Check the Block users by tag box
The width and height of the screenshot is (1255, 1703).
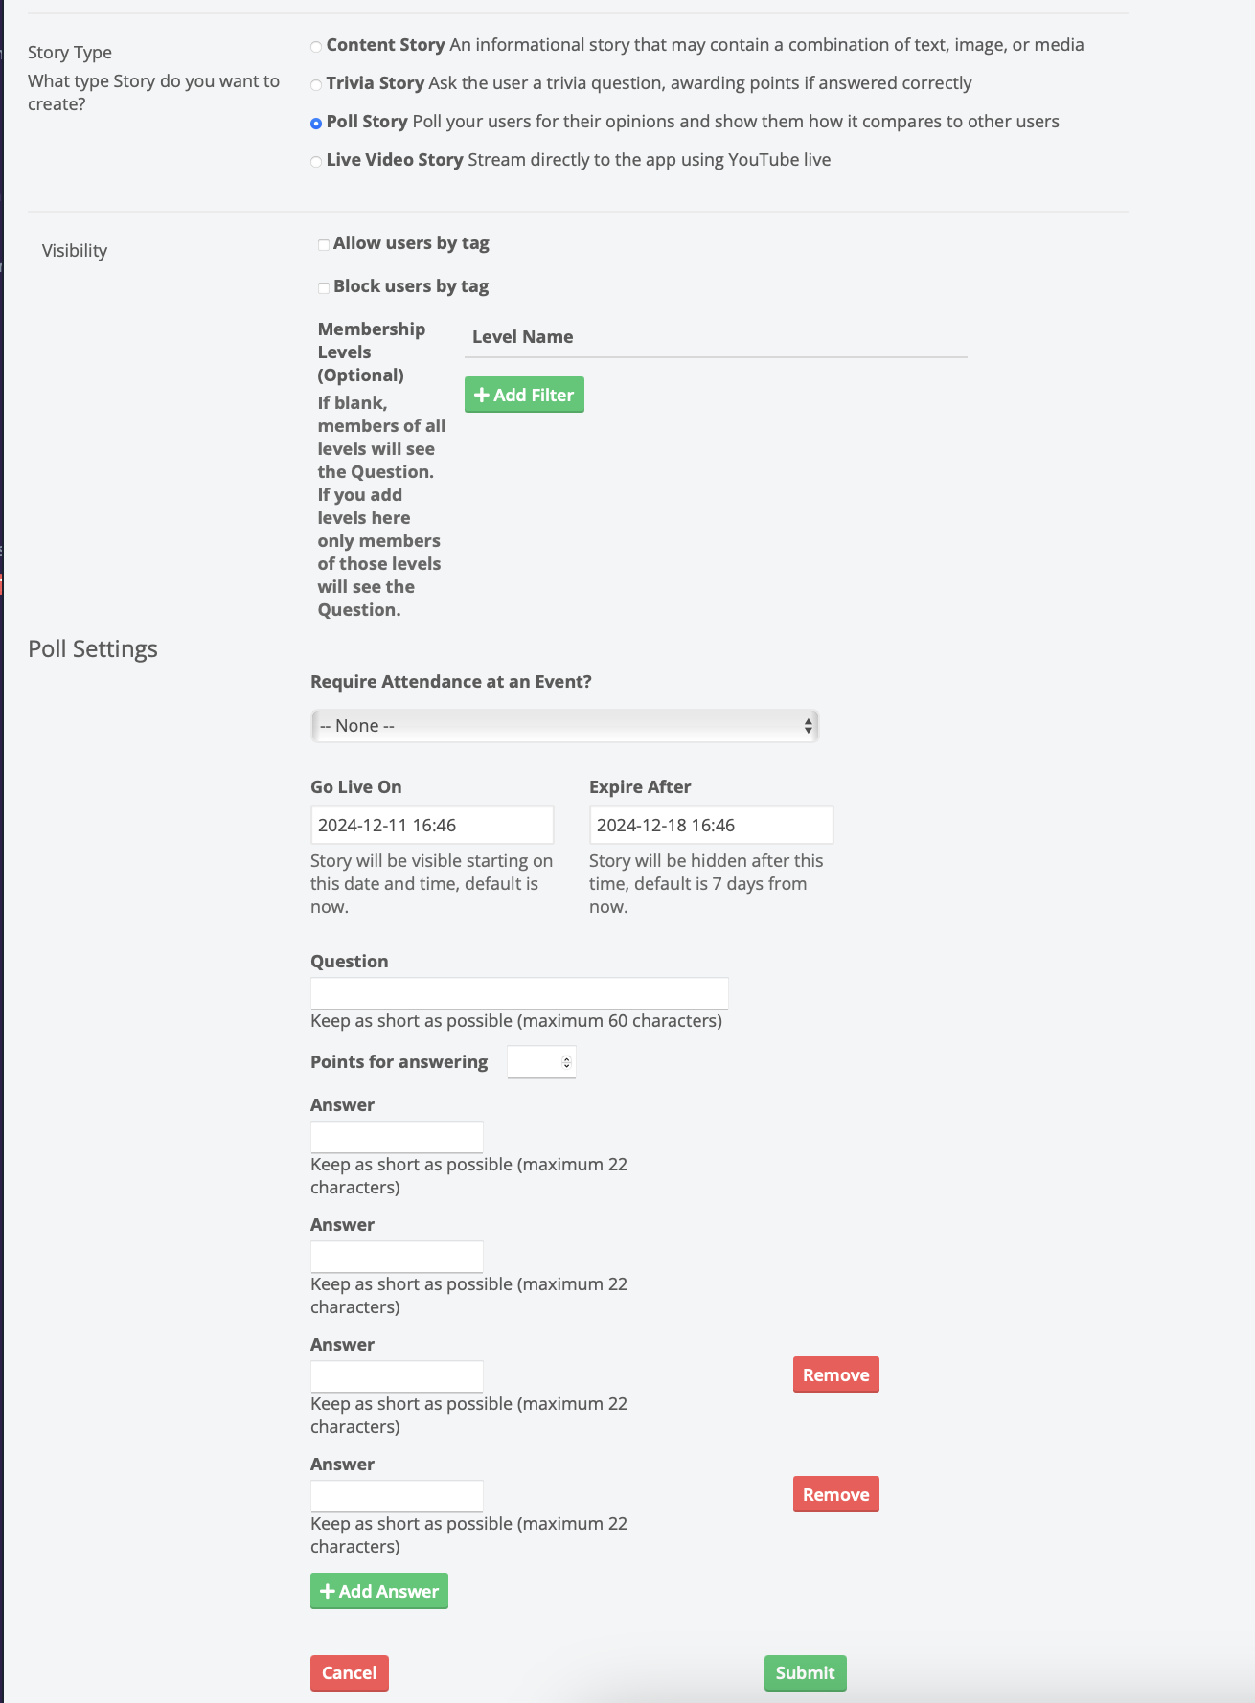324,288
